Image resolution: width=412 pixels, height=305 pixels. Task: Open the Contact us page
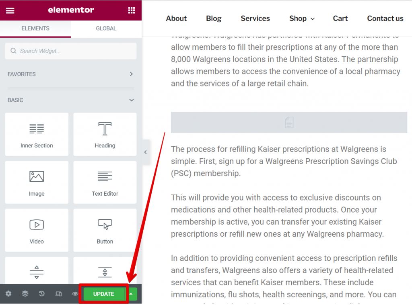point(385,18)
